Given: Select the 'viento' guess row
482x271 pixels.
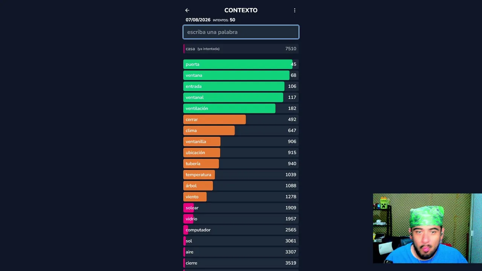Looking at the screenshot, I should (241, 197).
